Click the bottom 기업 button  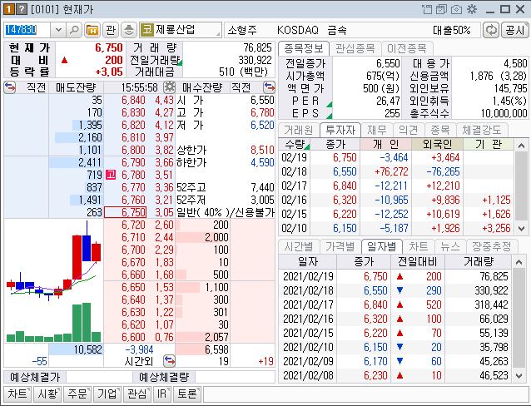coord(107,394)
